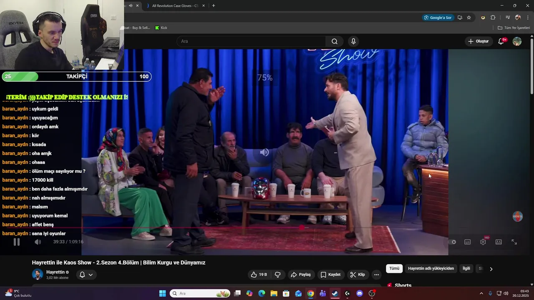Click the Windows taskbar search box
This screenshot has height=300, width=534.
[200, 293]
